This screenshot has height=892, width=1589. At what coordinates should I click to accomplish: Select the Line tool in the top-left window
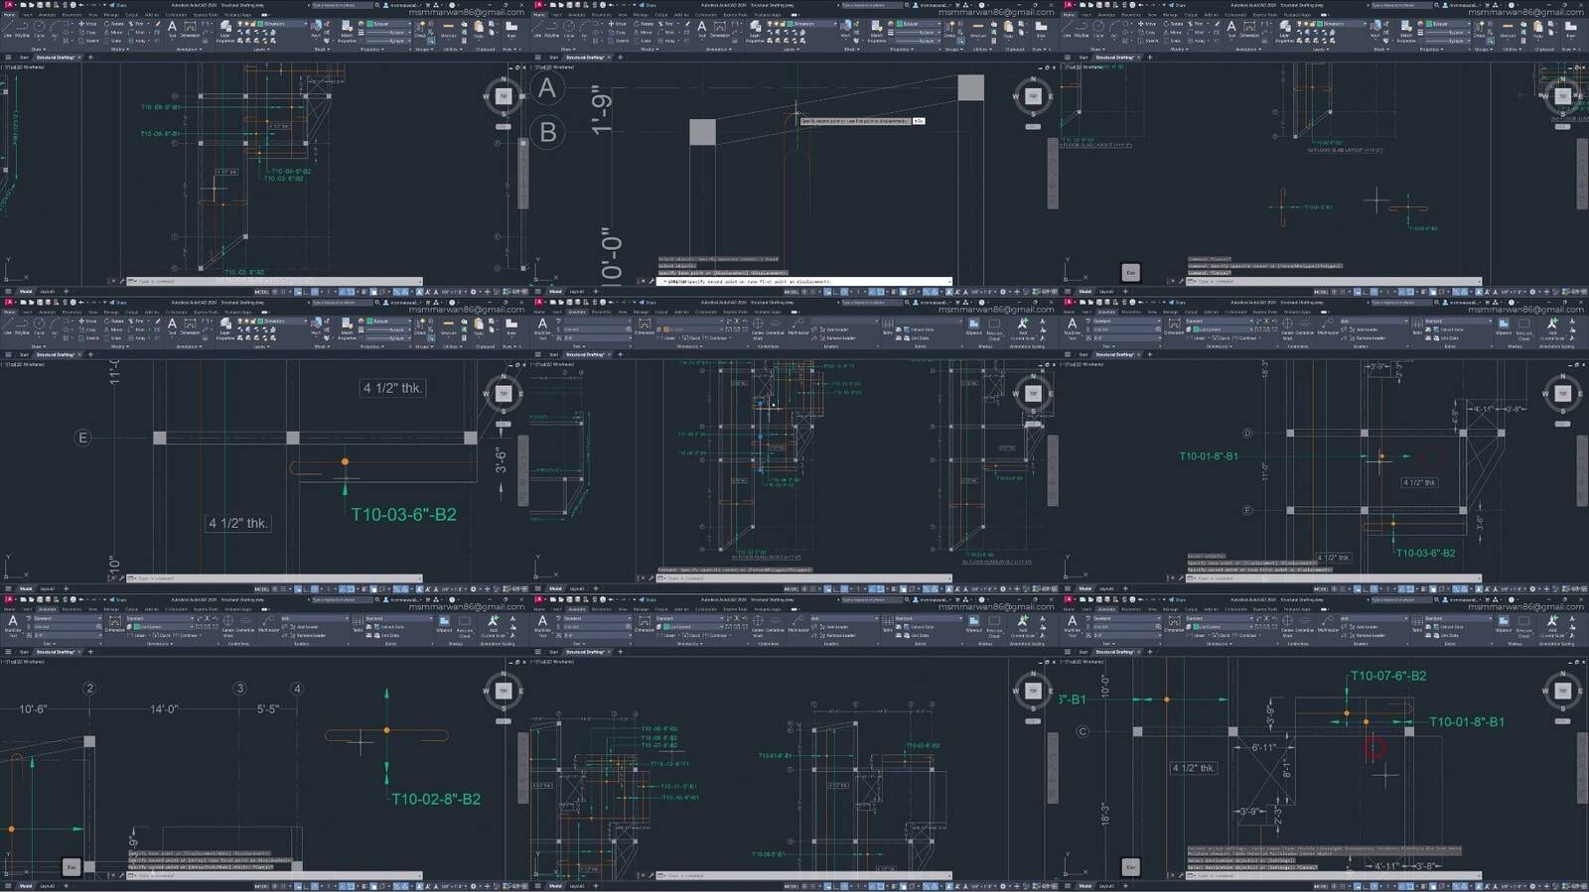pyautogui.click(x=8, y=28)
